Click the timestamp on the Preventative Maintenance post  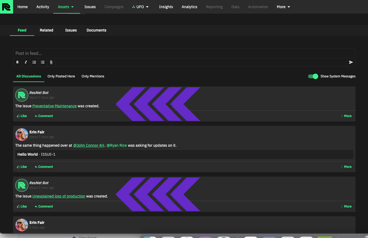[42, 98]
